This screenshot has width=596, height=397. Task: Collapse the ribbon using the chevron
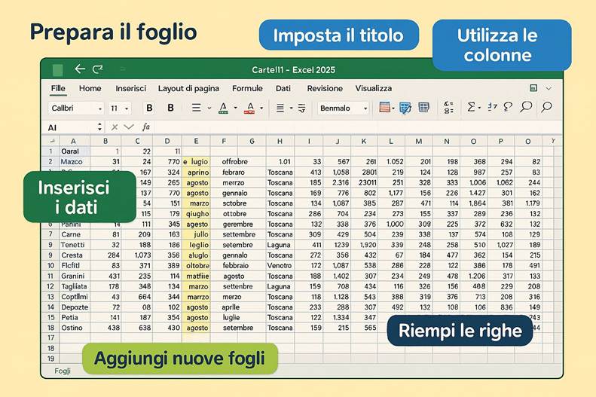[549, 88]
